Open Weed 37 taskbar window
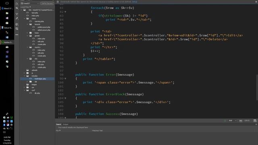The image size is (258, 145). [x=7, y=8]
